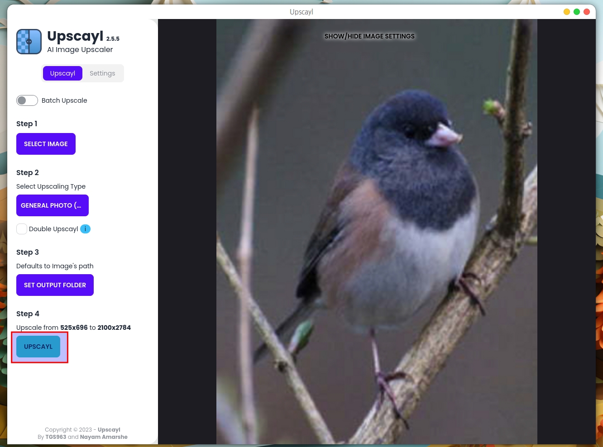
Task: Click the large Upscayl heading in the sidebar
Action: point(75,36)
